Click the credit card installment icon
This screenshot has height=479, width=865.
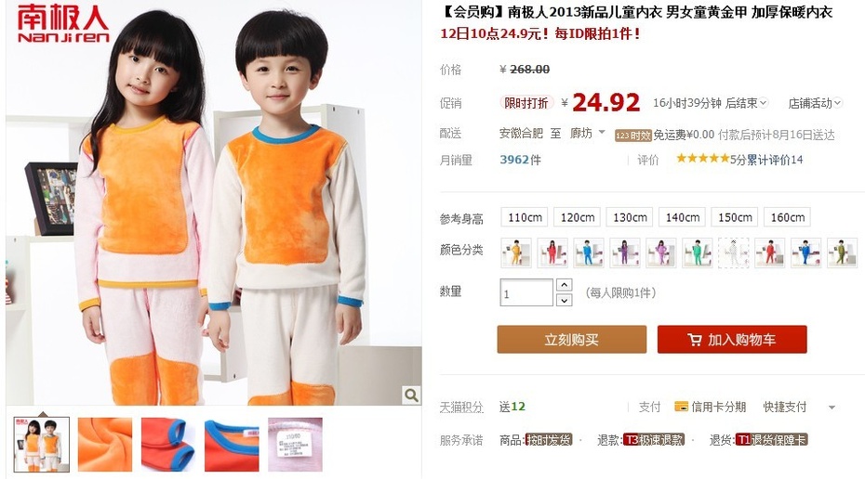point(681,407)
